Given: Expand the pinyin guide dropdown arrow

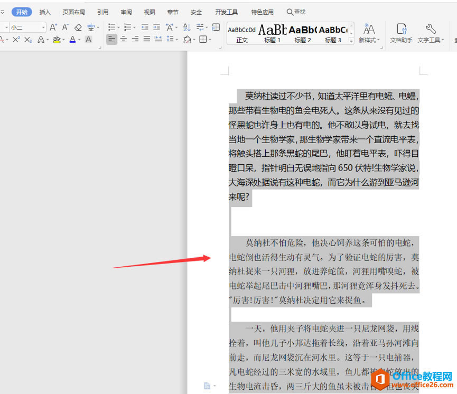Looking at the screenshot, I should click(x=98, y=27).
